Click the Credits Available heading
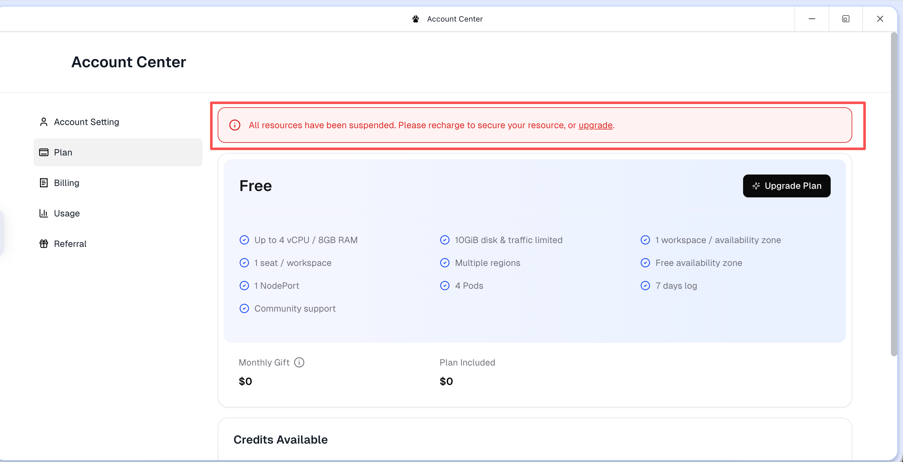Image resolution: width=903 pixels, height=462 pixels. click(x=280, y=439)
